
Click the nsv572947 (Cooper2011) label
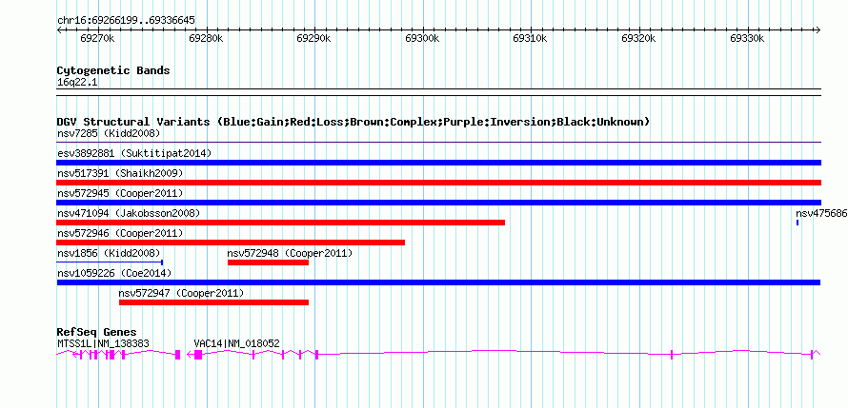(x=181, y=293)
